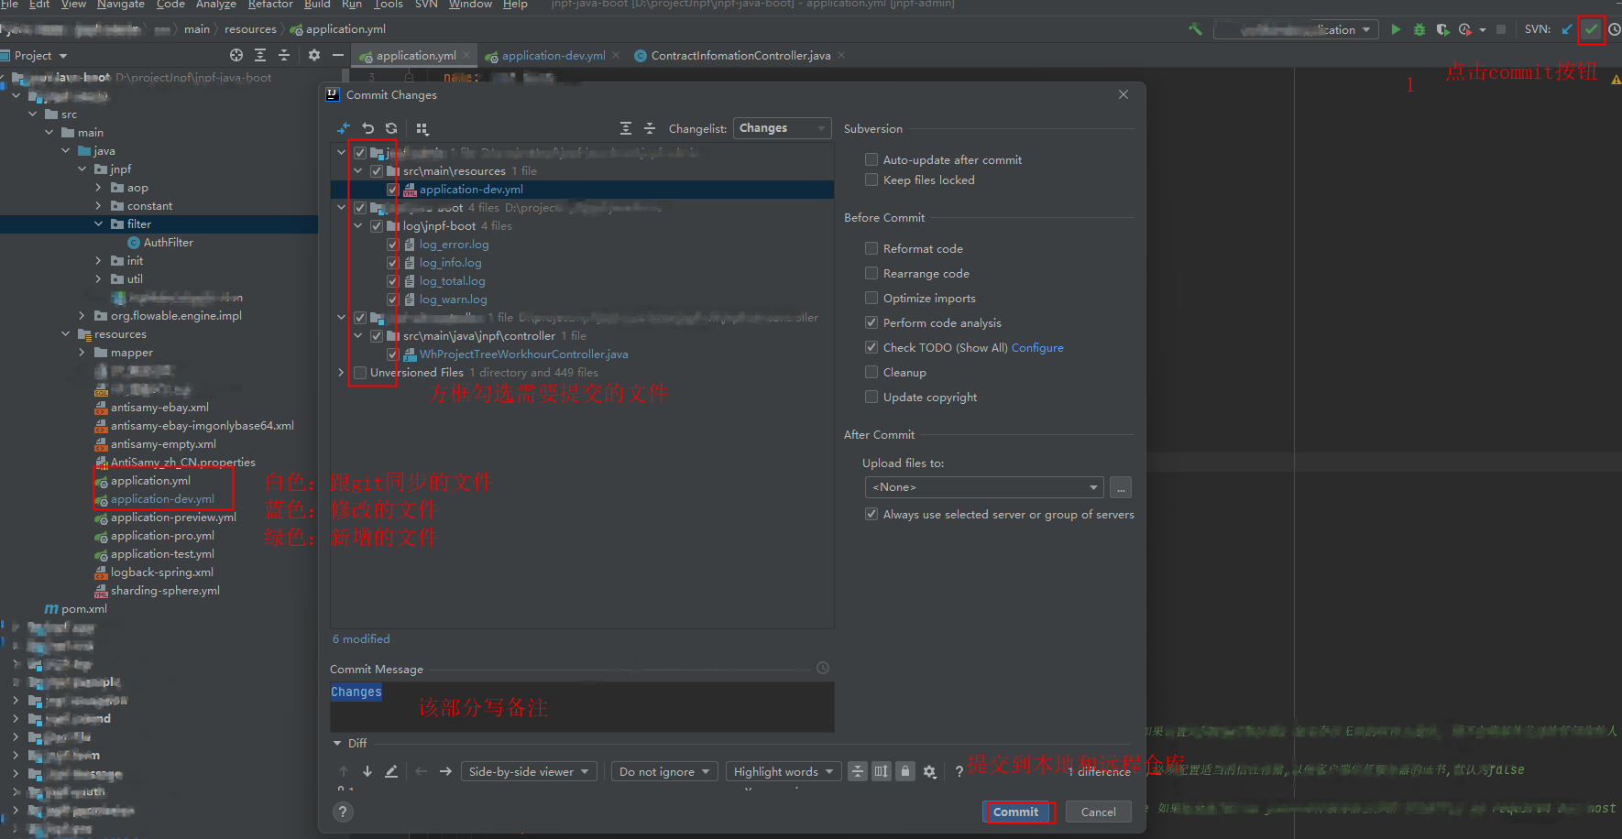Image resolution: width=1622 pixels, height=839 pixels.
Task: Enable the Reformat code checkbox
Action: click(x=871, y=249)
